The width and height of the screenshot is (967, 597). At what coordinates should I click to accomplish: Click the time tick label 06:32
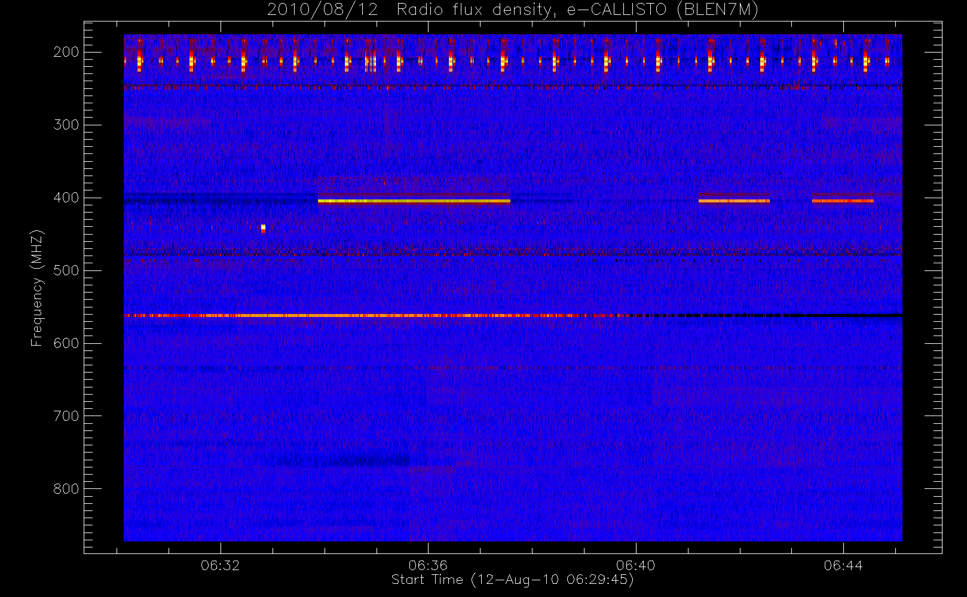click(221, 565)
